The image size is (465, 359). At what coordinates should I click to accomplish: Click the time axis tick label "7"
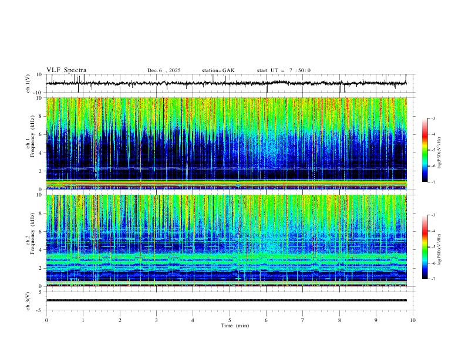point(303,320)
